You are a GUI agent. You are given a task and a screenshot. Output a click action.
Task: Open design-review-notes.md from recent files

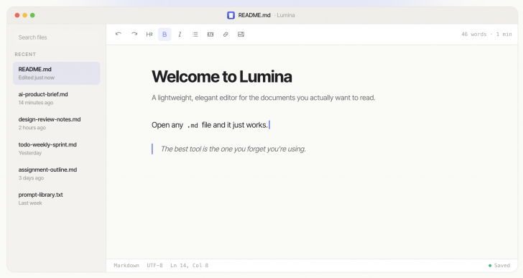tap(56, 124)
